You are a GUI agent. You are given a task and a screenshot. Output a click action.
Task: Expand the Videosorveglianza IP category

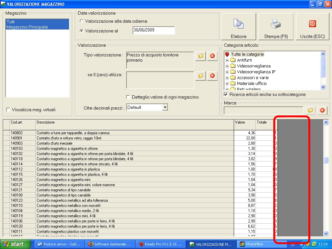click(227, 72)
